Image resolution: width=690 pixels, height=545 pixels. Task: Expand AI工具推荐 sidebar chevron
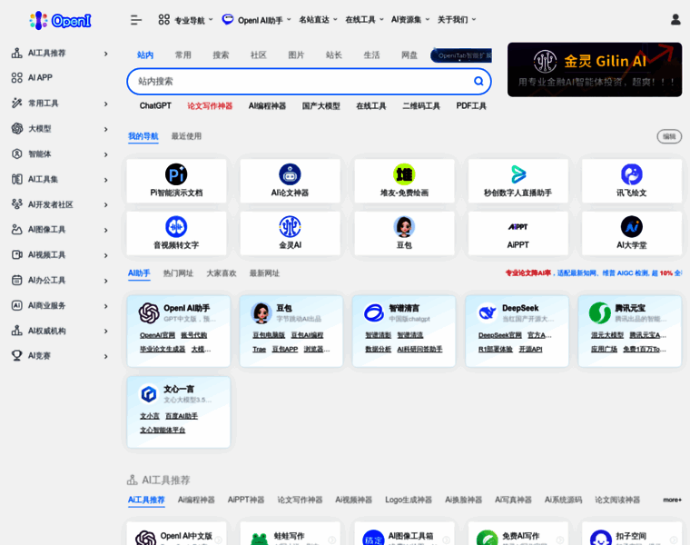click(x=105, y=54)
